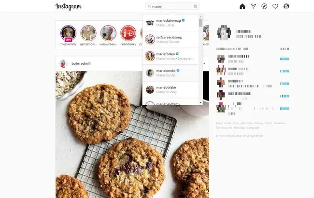Click in the search input field

[x=172, y=6]
